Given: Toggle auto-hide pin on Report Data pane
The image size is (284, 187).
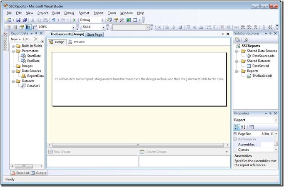Looking at the screenshot, I should [x=36, y=33].
